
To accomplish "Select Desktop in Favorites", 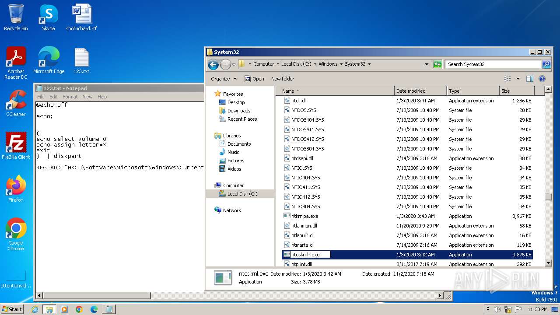I will coord(236,102).
